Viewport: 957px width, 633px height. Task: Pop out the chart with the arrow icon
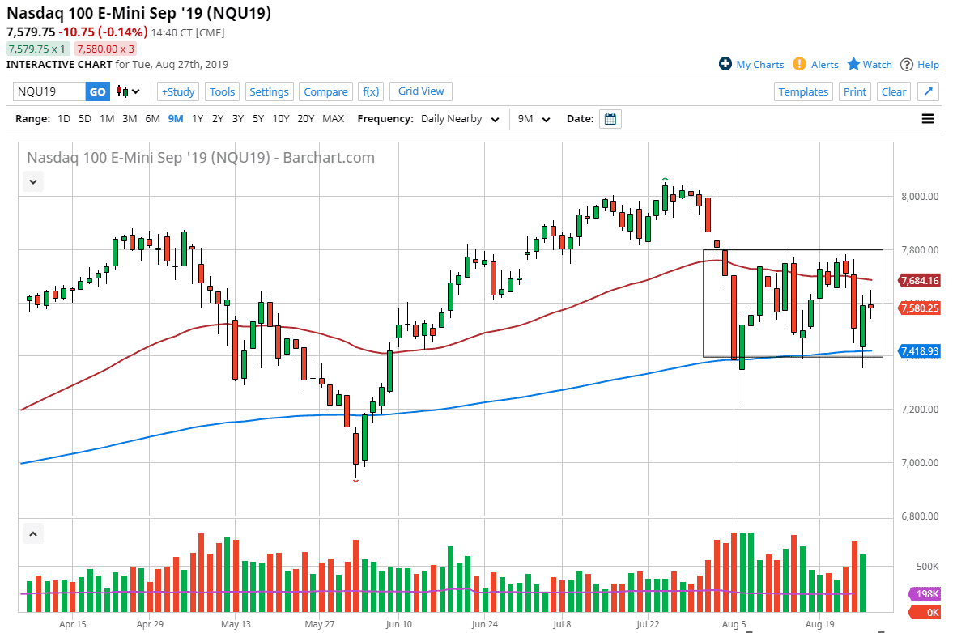(927, 91)
